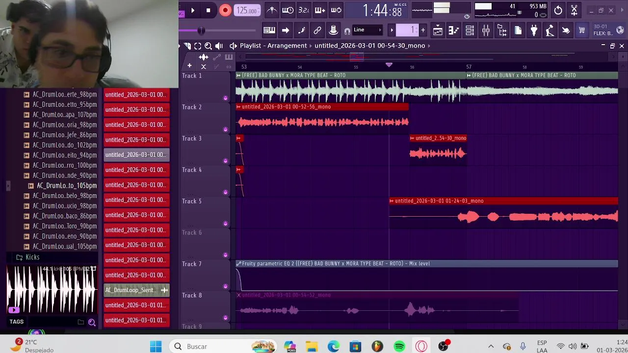628x353 pixels.
Task: Mute Track 3 with its purple dot
Action: pos(225,161)
